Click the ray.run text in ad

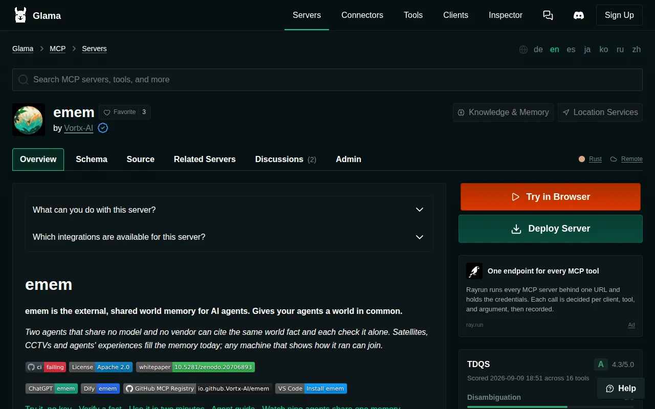coord(474,325)
